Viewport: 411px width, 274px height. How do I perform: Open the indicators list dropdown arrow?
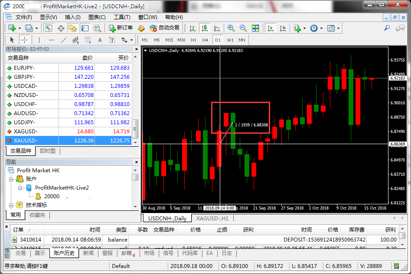pyautogui.click(x=305, y=28)
